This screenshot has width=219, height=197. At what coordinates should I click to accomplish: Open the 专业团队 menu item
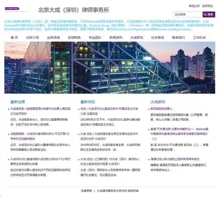coord(95,37)
